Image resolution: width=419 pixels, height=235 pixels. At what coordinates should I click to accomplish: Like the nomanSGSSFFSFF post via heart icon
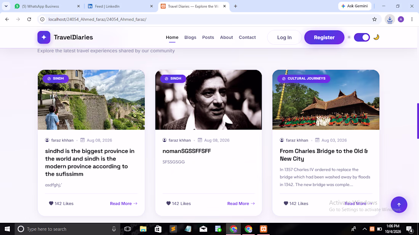click(x=168, y=203)
